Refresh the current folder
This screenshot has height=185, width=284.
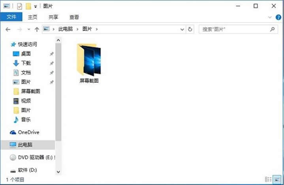(x=190, y=29)
